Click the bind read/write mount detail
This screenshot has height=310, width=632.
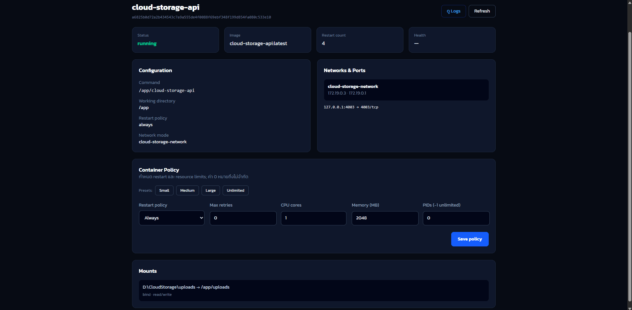(x=157, y=295)
